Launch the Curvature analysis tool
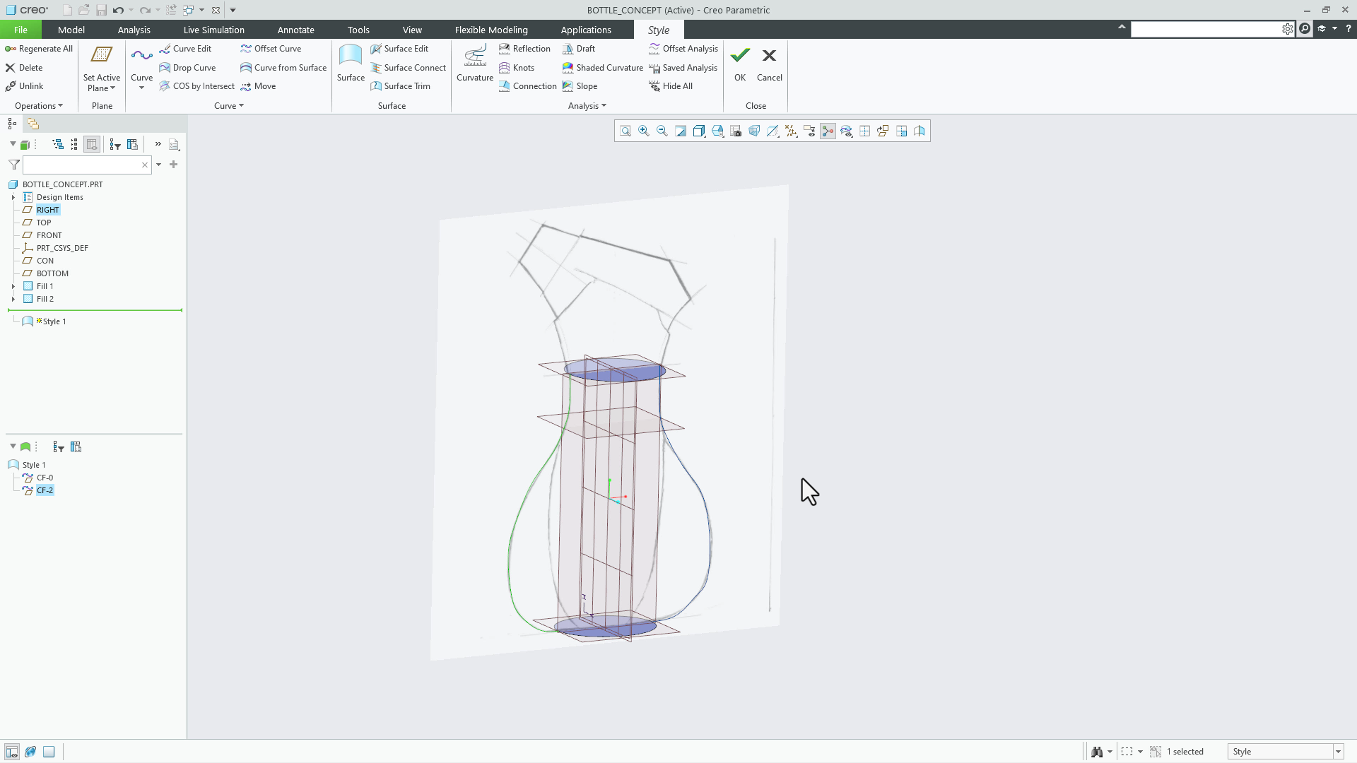The width and height of the screenshot is (1357, 763). pos(474,64)
